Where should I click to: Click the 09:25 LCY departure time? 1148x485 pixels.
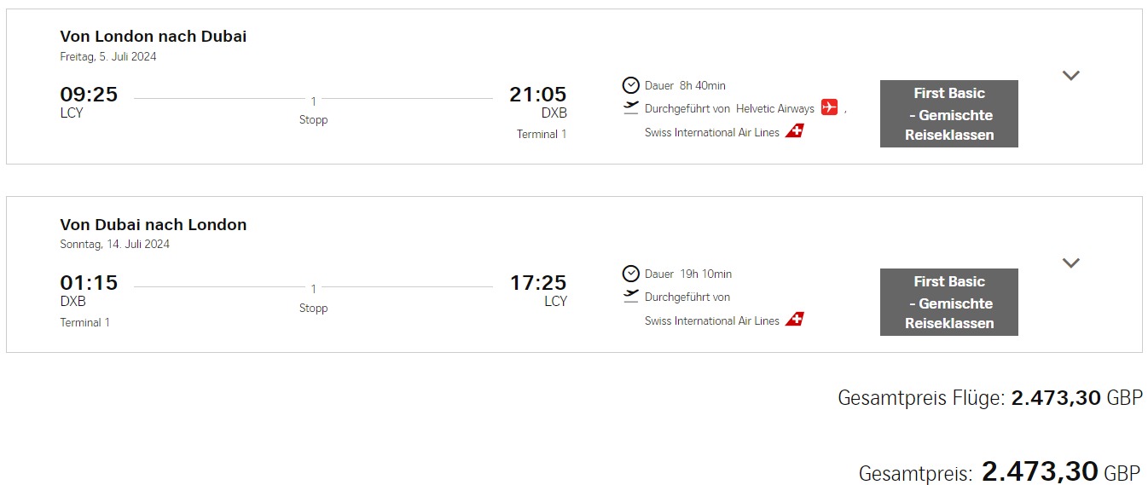pyautogui.click(x=89, y=95)
